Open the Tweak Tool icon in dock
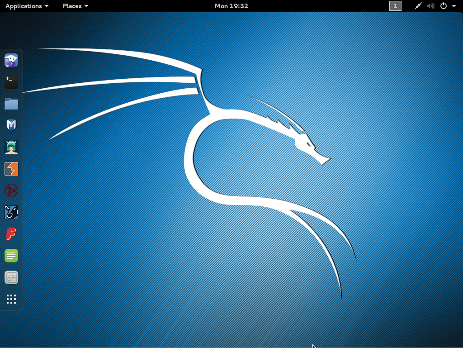This screenshot has width=463, height=348. click(11, 277)
